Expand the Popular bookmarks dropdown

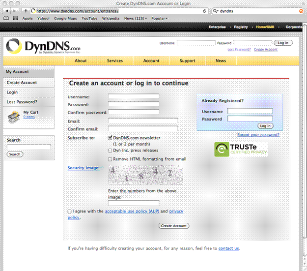pos(159,18)
